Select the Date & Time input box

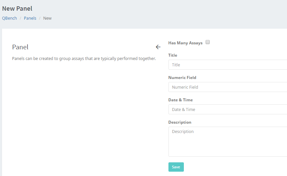pyautogui.click(x=228, y=109)
